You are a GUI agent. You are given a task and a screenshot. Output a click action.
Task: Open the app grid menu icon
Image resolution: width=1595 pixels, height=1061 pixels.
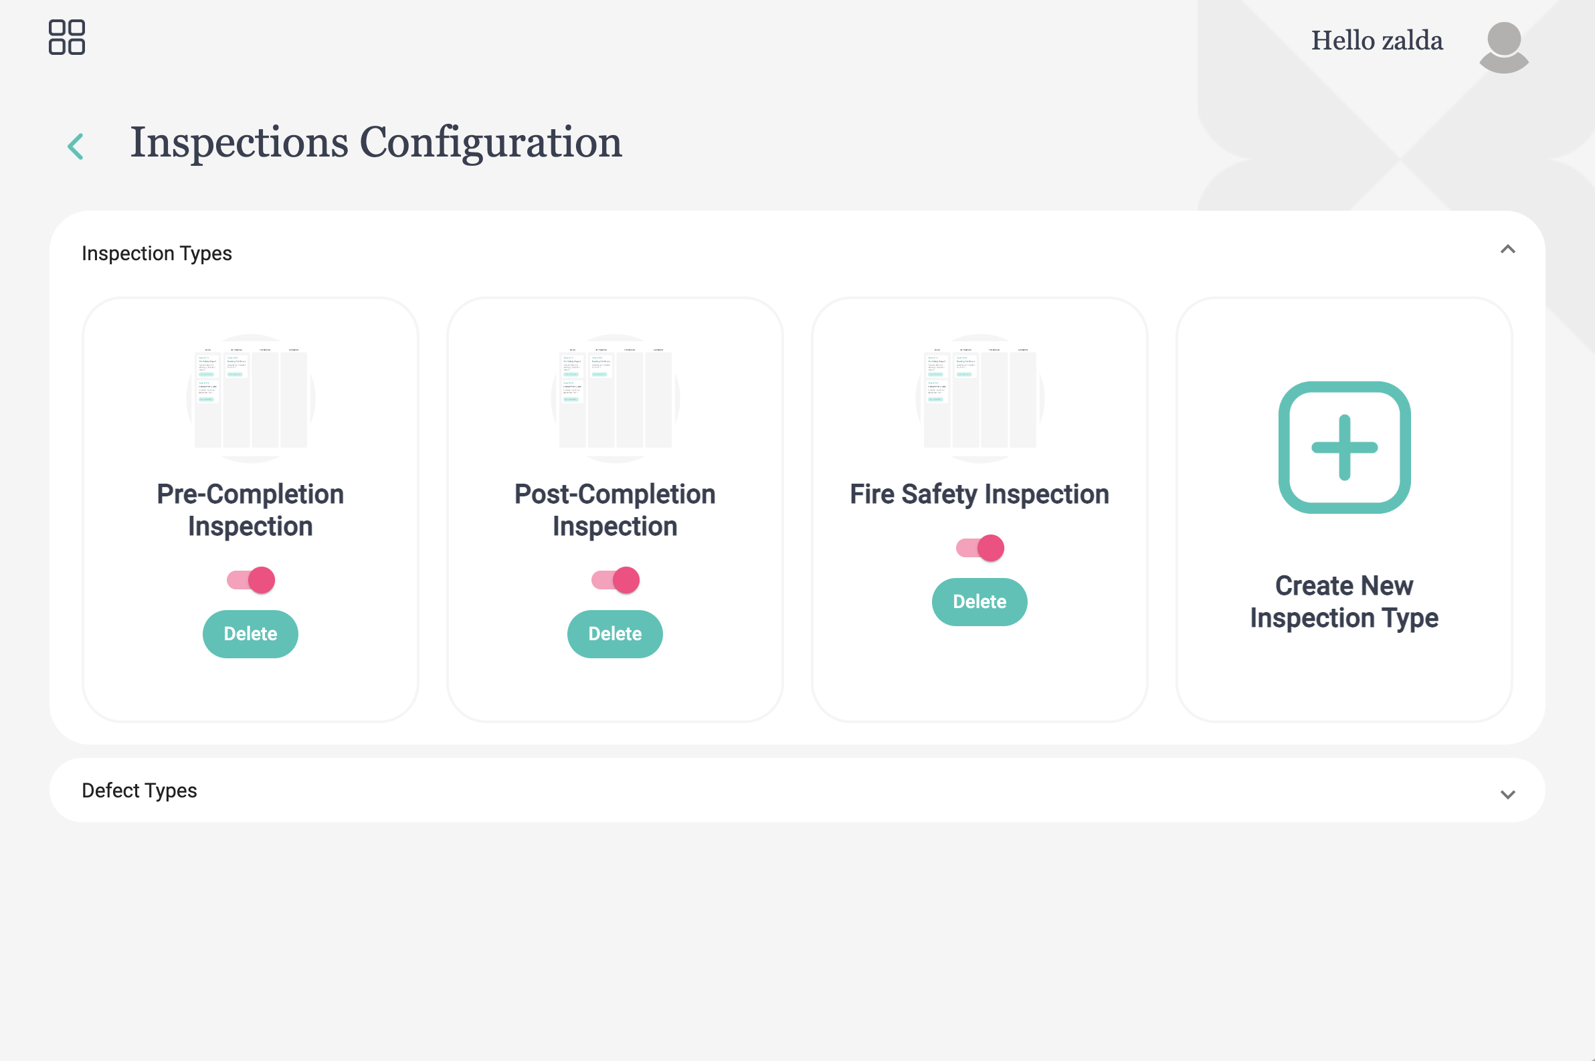pyautogui.click(x=66, y=37)
